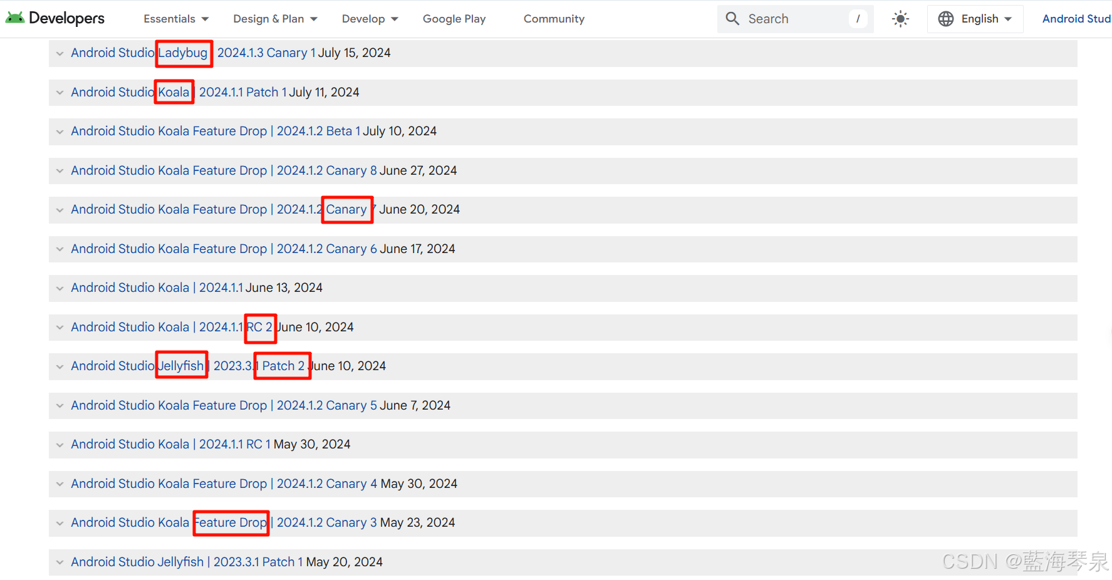
Task: Expand the Canary 8 June 27 chevron
Action: tap(60, 171)
